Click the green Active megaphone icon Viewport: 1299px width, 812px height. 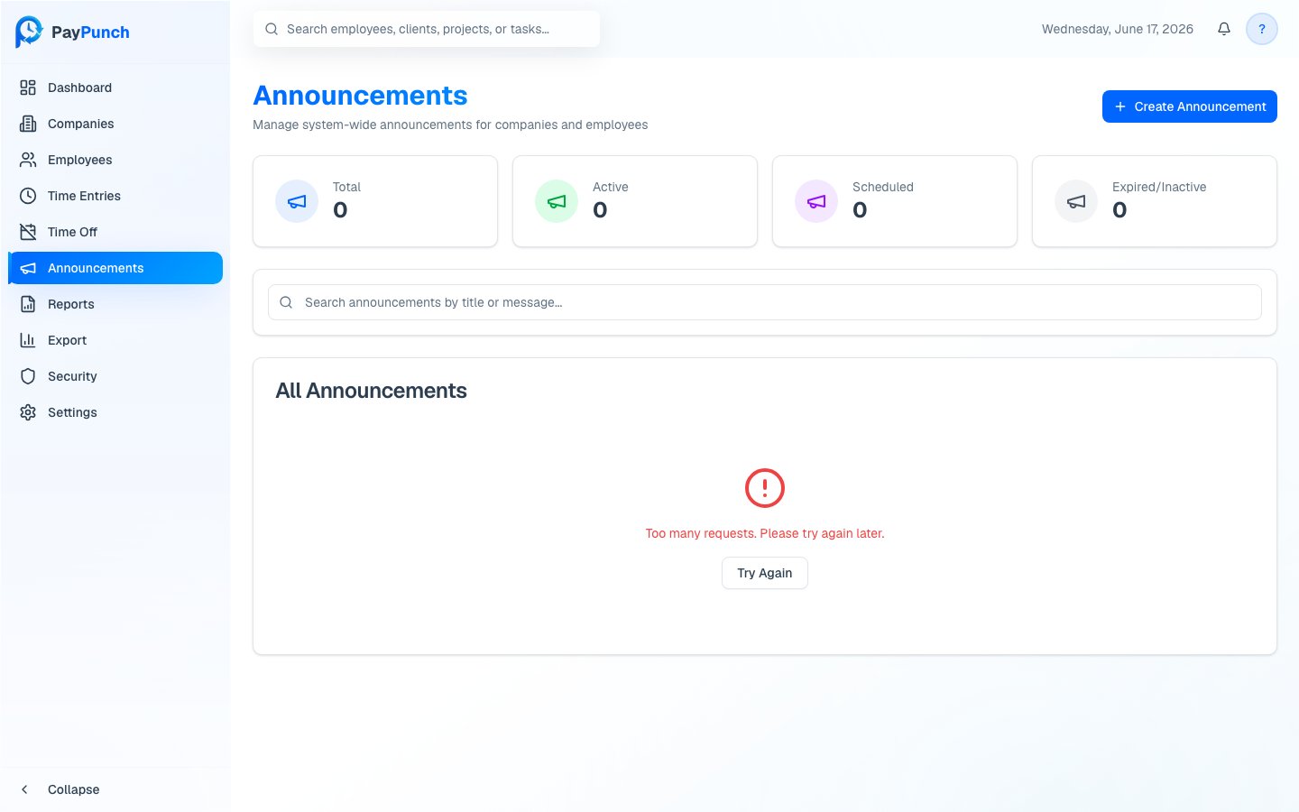coord(557,201)
